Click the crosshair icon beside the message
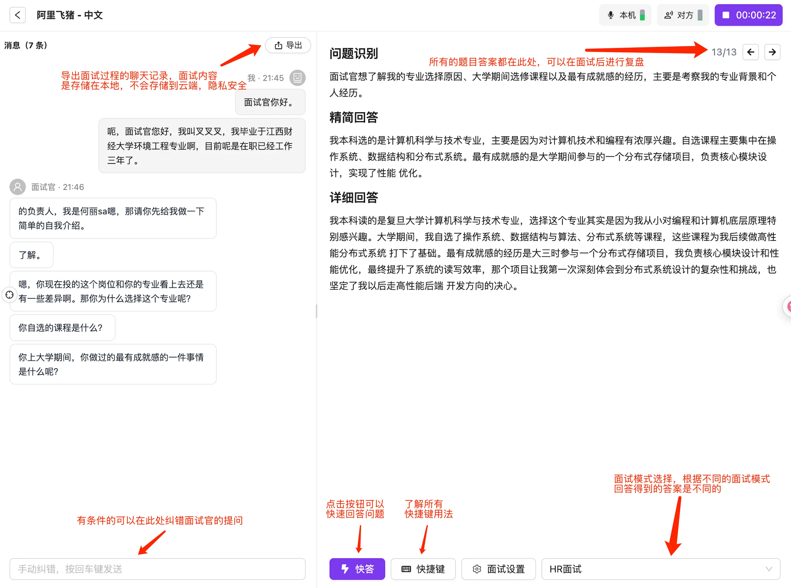791x588 pixels. coord(10,295)
